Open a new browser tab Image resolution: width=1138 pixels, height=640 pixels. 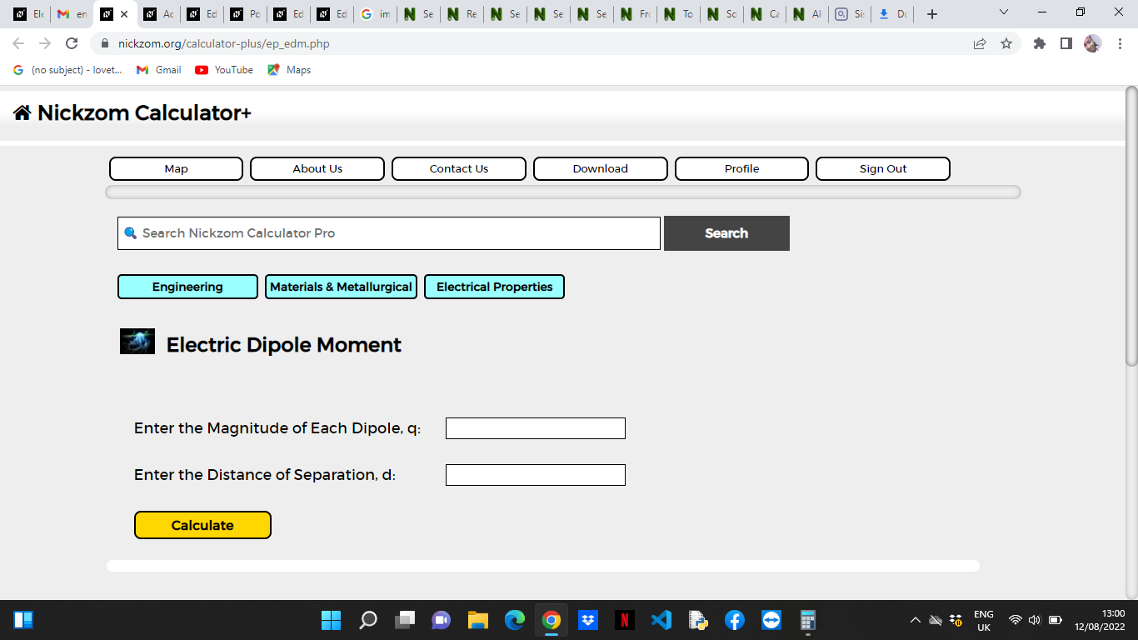932,14
